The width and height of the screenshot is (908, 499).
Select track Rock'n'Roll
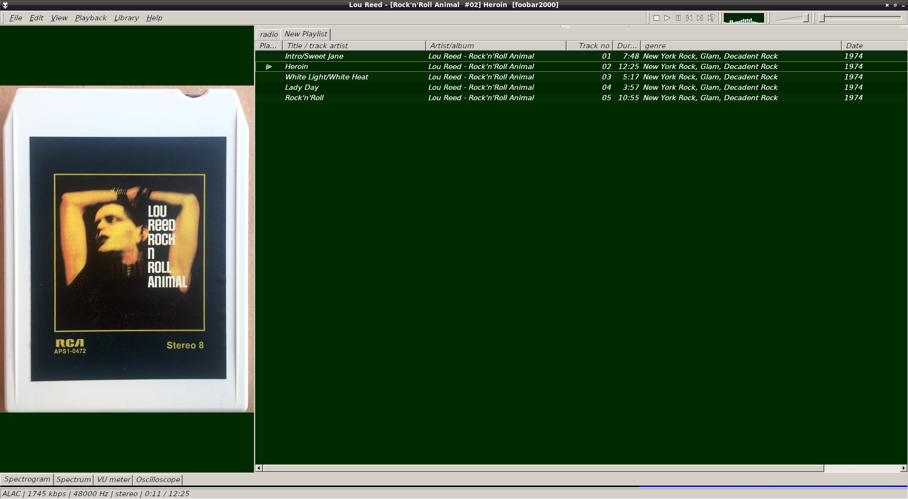[x=581, y=98]
